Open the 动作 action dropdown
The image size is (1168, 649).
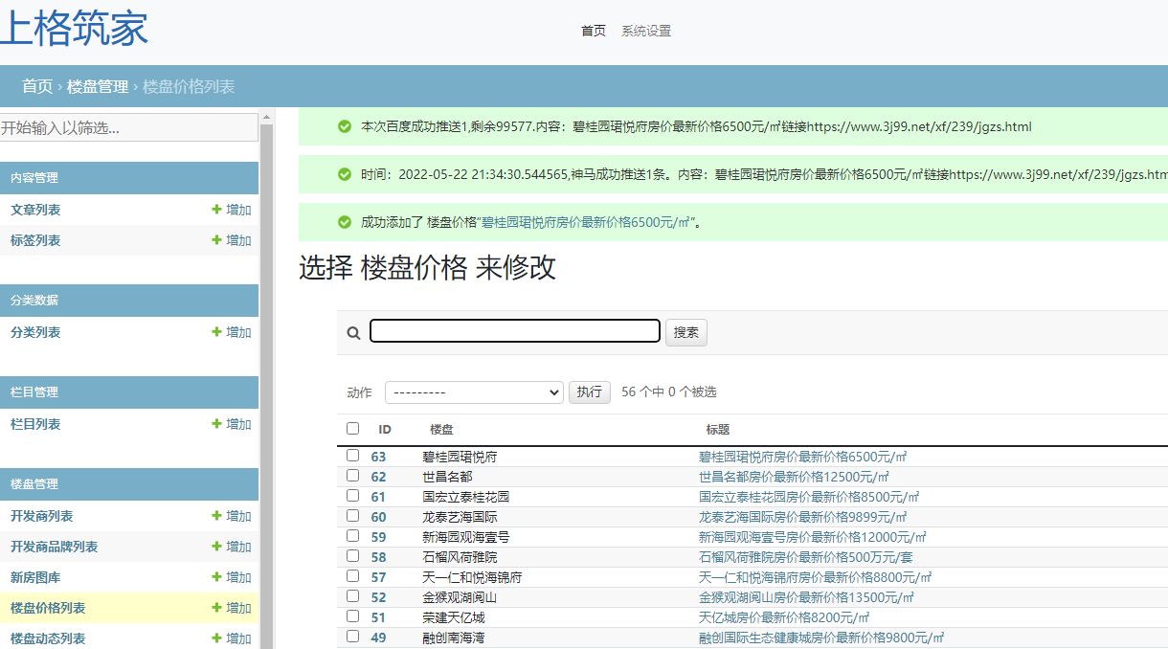coord(475,392)
